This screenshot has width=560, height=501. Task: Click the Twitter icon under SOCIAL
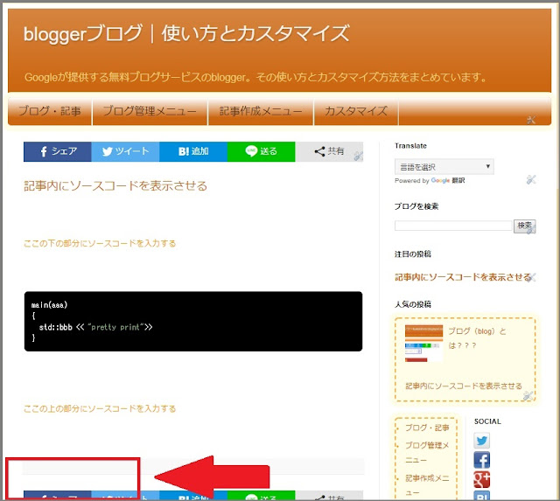(481, 441)
